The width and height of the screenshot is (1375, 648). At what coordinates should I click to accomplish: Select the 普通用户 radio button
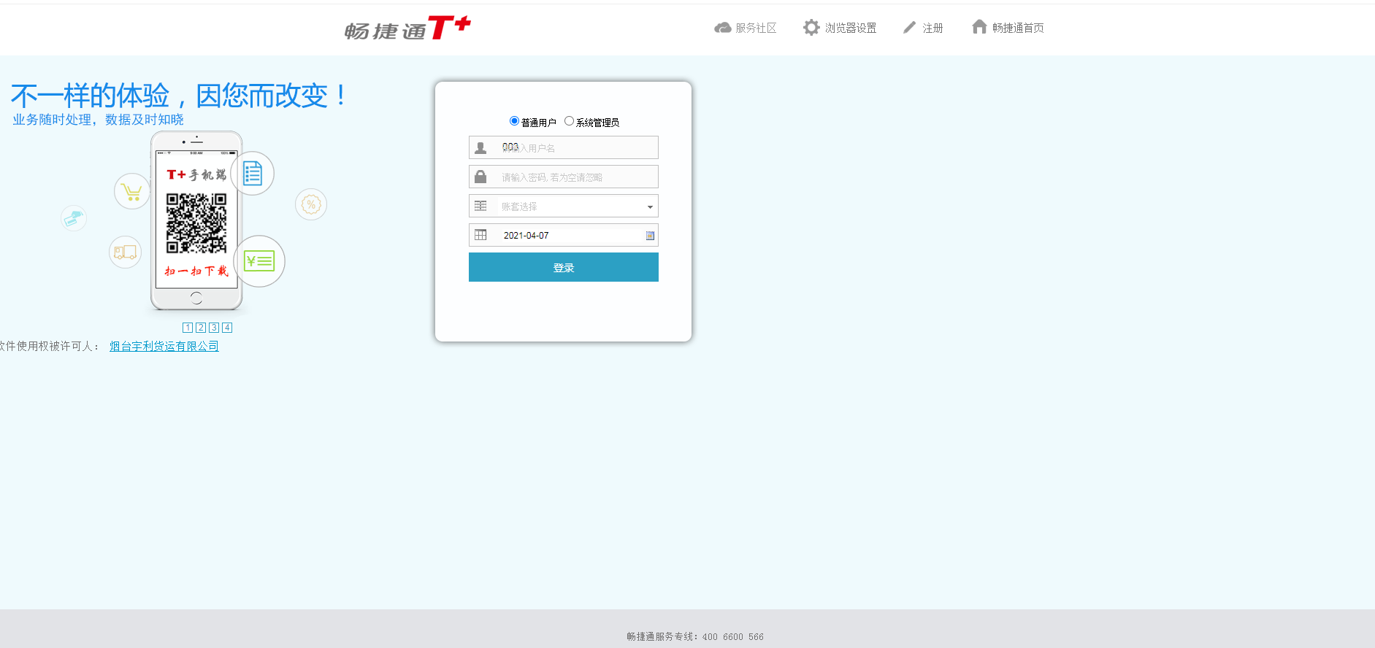[514, 121]
